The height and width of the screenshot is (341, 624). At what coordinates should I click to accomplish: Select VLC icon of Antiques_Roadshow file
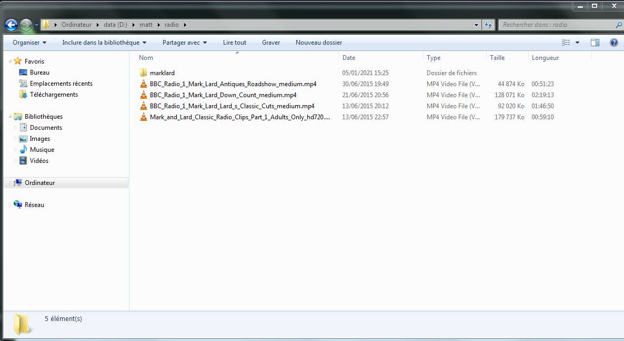pos(143,84)
